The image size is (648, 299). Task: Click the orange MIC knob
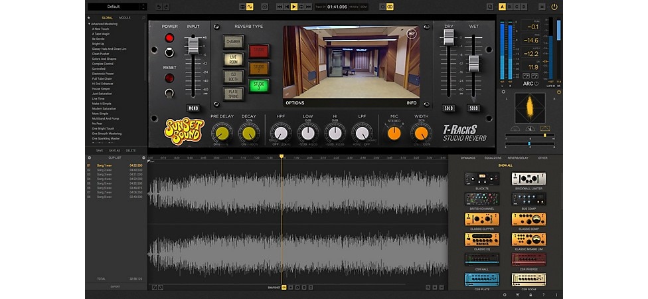[x=394, y=133]
